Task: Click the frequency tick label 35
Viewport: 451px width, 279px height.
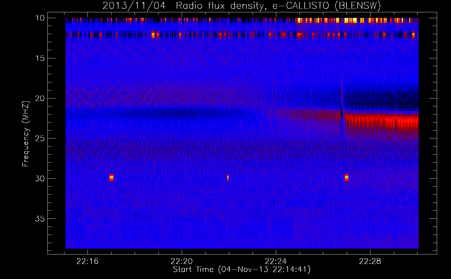Action: pyautogui.click(x=40, y=219)
